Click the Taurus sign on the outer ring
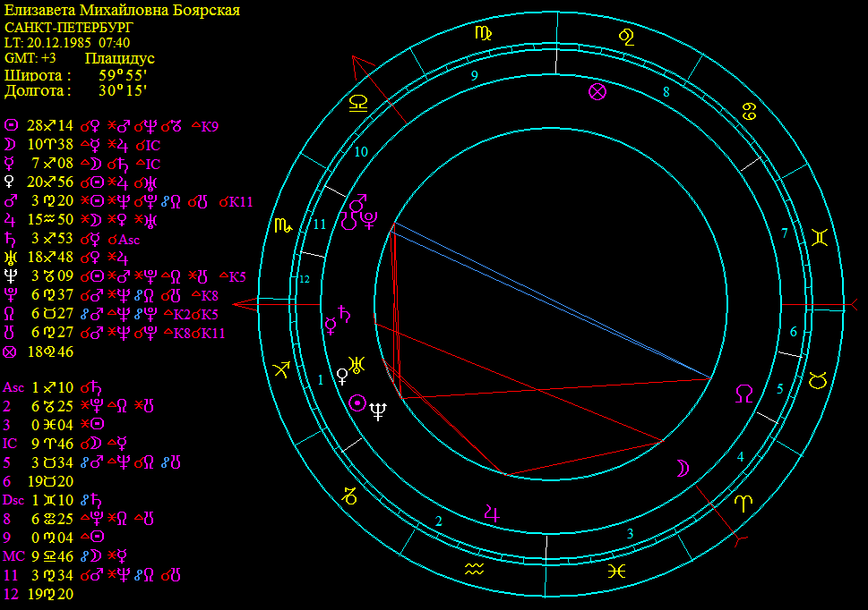 (x=817, y=380)
